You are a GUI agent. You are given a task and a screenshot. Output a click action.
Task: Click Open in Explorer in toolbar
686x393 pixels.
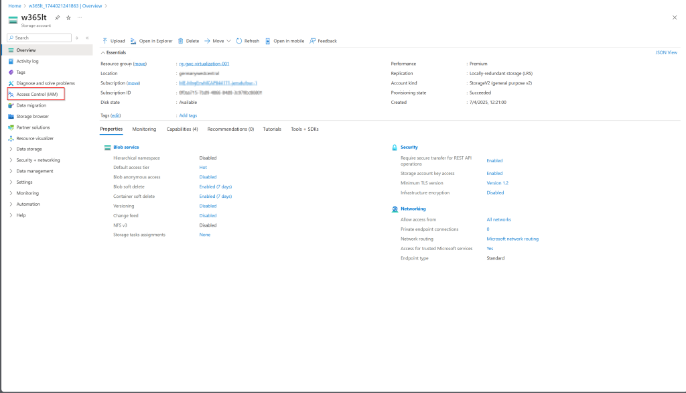click(x=151, y=41)
